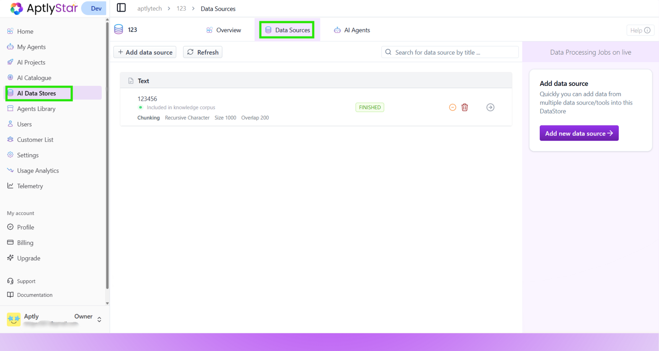
Task: Open Usage Analytics from the sidebar
Action: [38, 170]
